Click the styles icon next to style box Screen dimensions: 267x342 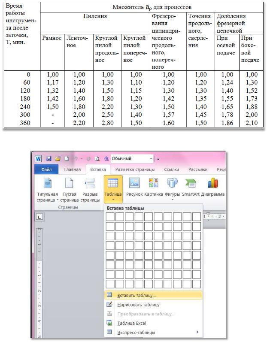[106, 159]
